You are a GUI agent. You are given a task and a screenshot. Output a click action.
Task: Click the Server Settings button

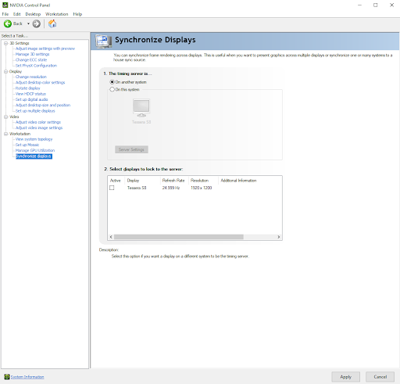coord(131,149)
